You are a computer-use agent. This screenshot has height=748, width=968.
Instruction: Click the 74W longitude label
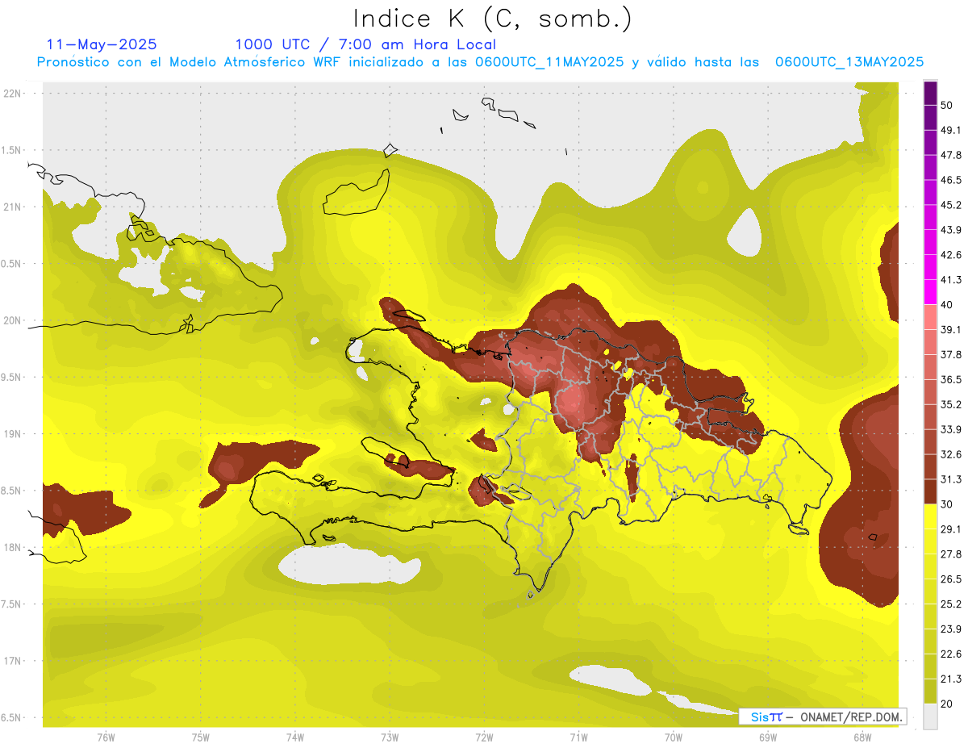pos(294,737)
